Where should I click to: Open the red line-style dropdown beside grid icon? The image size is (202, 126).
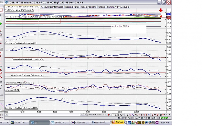(x=164, y=115)
